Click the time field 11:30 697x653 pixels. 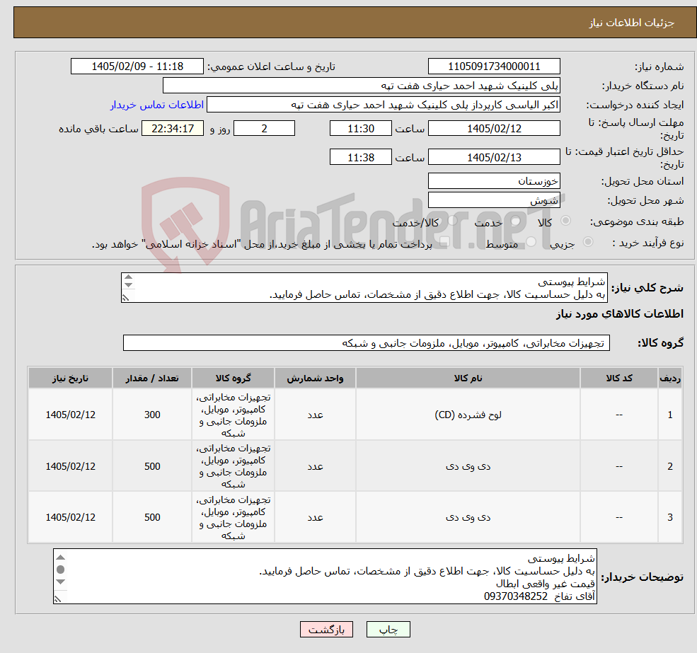pyautogui.click(x=360, y=129)
